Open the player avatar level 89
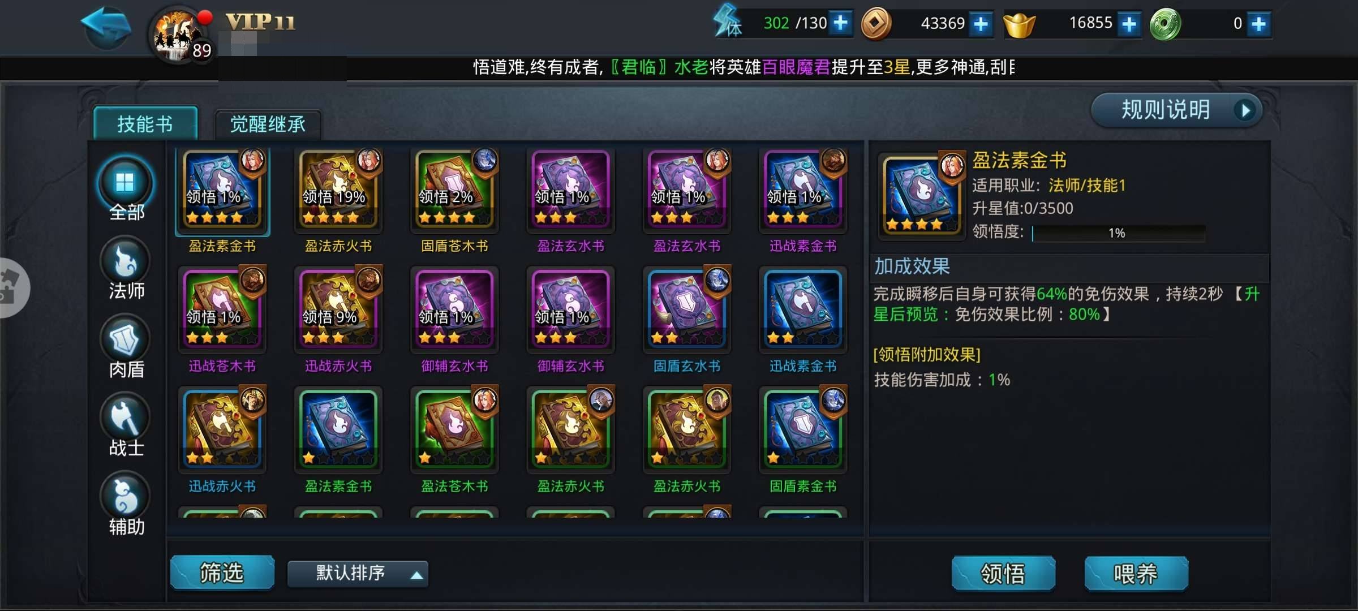Screen dimensions: 1358x611 [x=180, y=35]
